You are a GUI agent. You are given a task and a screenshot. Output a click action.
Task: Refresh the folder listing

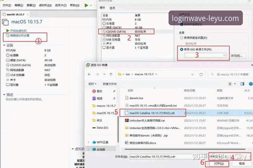[201, 75]
